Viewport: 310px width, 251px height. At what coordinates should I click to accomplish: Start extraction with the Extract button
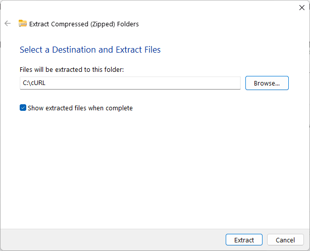pos(244,240)
